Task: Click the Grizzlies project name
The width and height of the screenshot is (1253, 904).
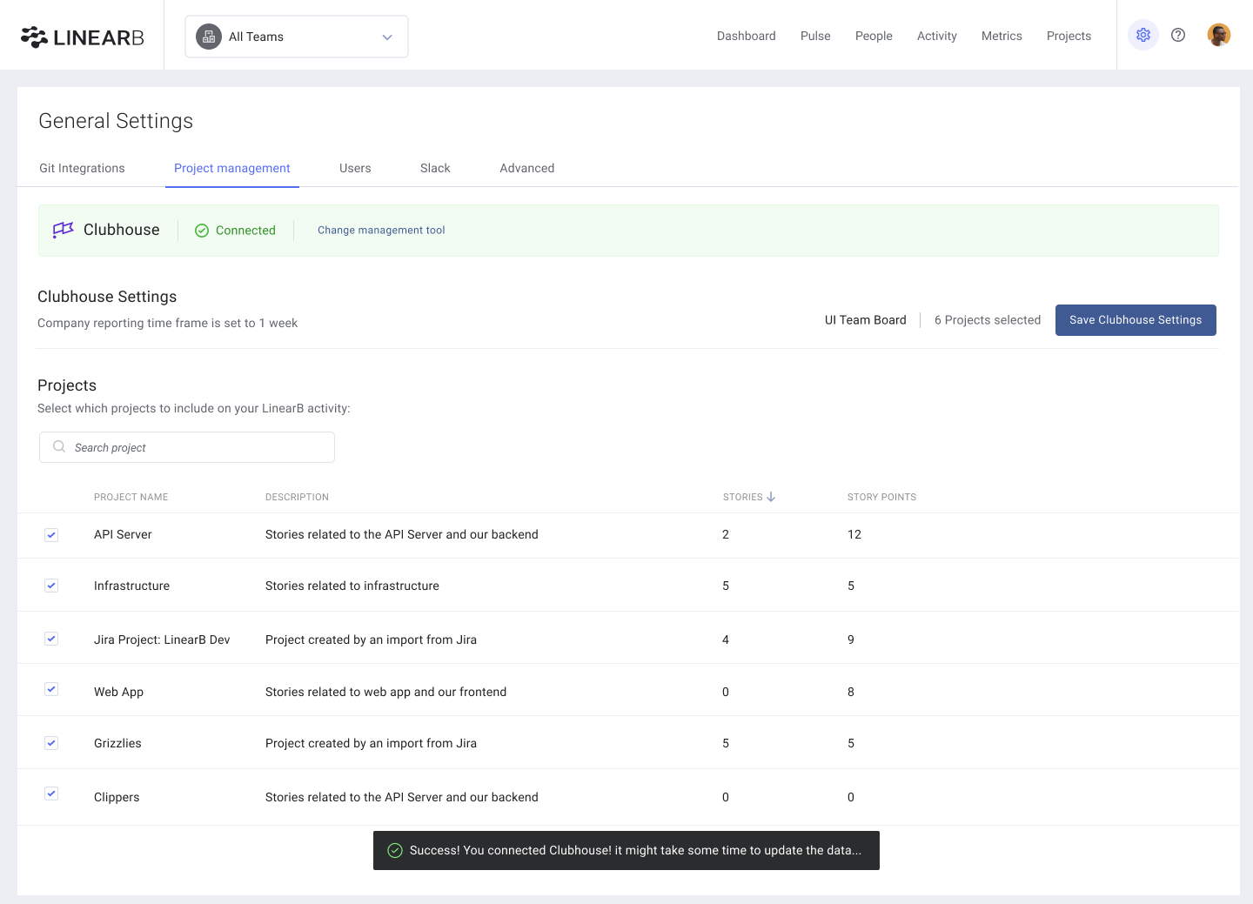Action: coord(117,743)
